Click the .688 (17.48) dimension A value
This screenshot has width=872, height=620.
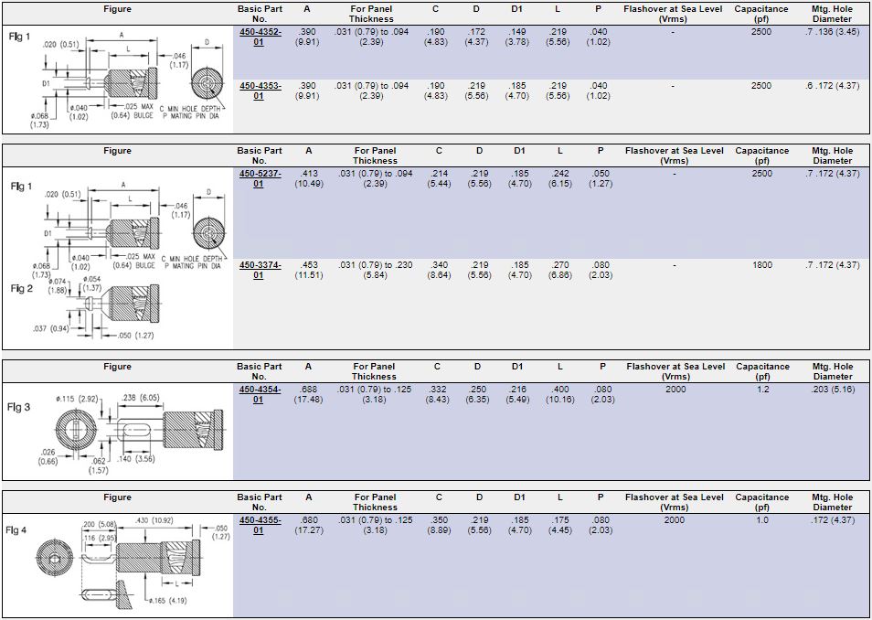[x=307, y=394]
